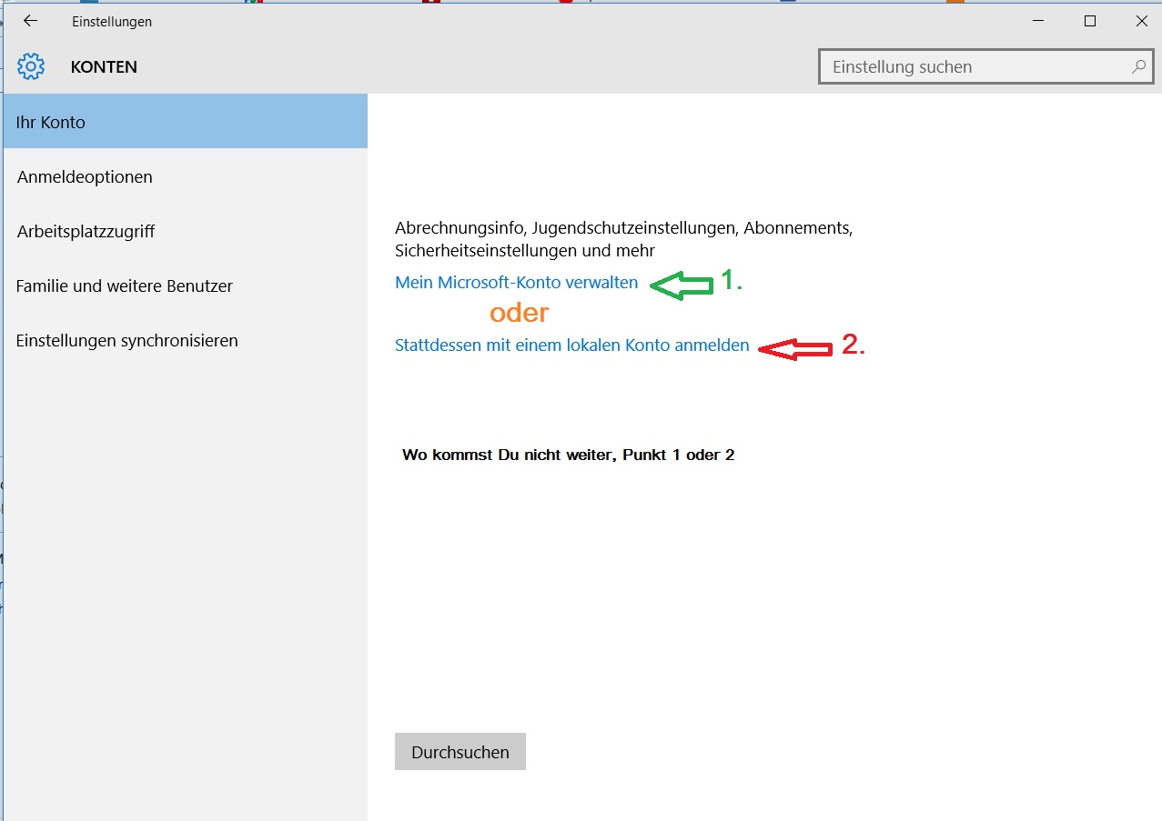Select 'Ihr Konto' in the sidebar
This screenshot has height=821, width=1162.
[186, 122]
